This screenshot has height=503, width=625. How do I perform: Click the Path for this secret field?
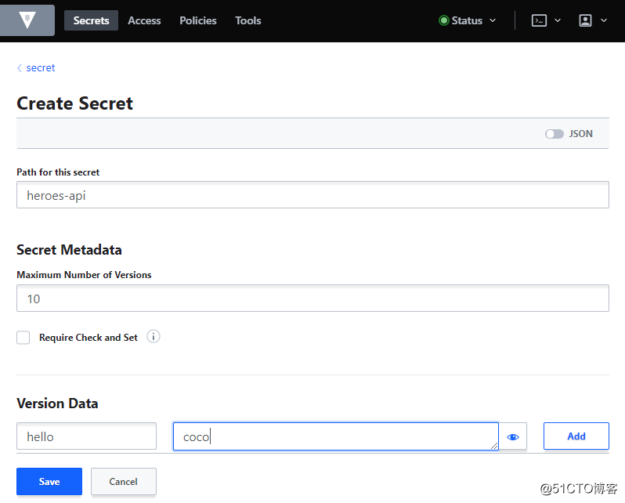[312, 194]
